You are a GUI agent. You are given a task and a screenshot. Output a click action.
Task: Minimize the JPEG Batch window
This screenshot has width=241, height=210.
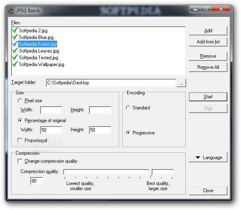pyautogui.click(x=195, y=9)
